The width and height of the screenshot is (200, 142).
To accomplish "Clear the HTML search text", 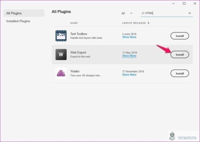I will pyautogui.click(x=190, y=13).
